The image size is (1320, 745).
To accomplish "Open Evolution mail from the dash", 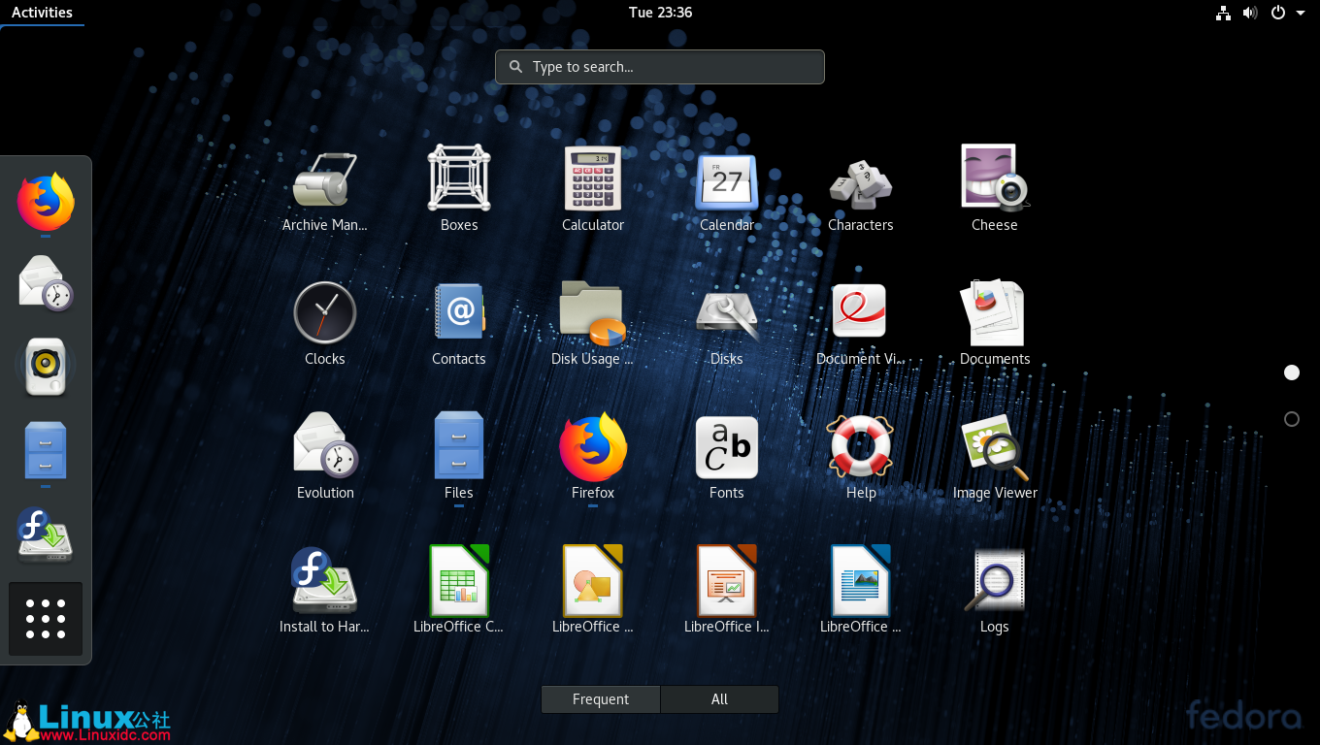I will 46,283.
